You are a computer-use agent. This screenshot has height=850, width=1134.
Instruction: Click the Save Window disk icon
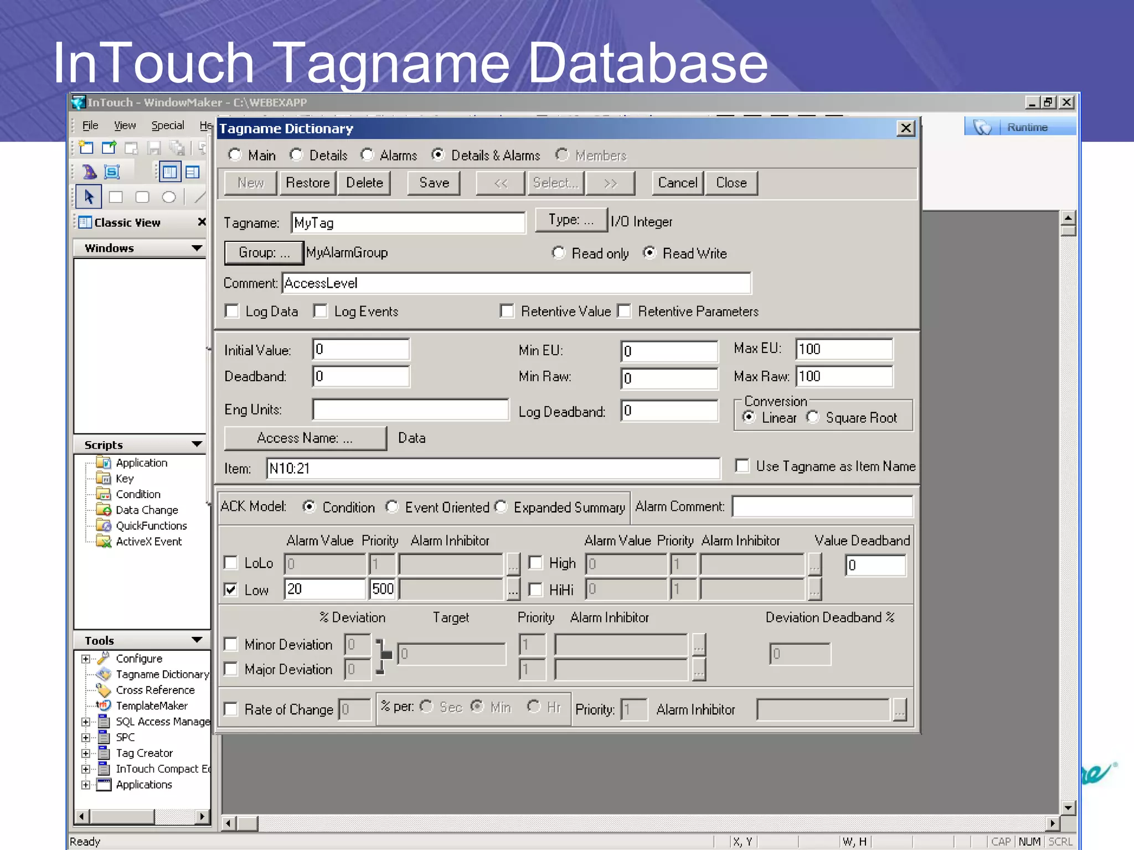154,148
